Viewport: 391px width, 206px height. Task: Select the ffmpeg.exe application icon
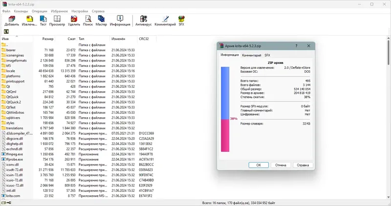[3, 154]
